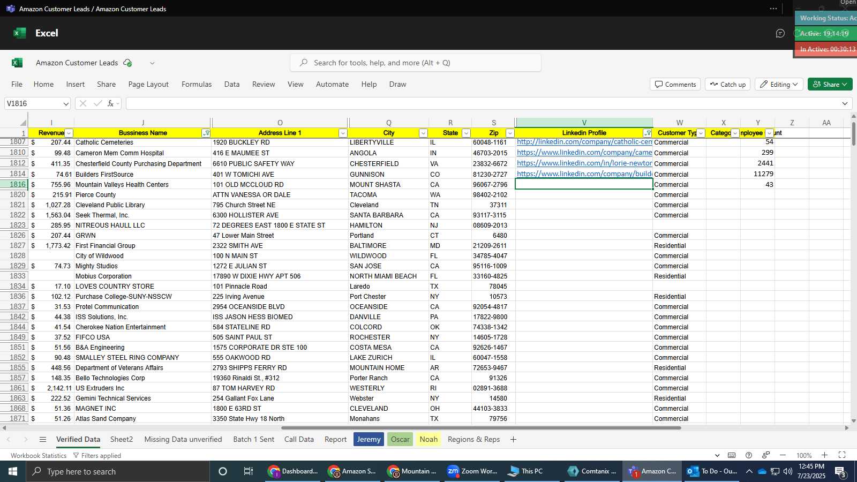
Task: Click the Comments button
Action: tap(675, 84)
